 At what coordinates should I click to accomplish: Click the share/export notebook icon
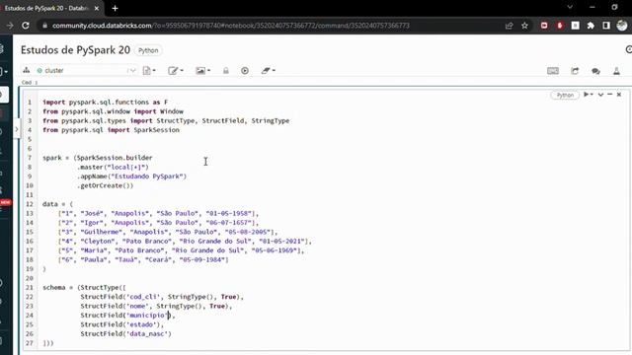click(575, 71)
